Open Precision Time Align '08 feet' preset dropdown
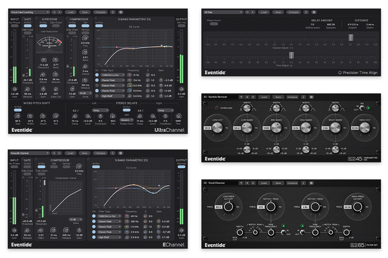 pyautogui.click(x=223, y=12)
